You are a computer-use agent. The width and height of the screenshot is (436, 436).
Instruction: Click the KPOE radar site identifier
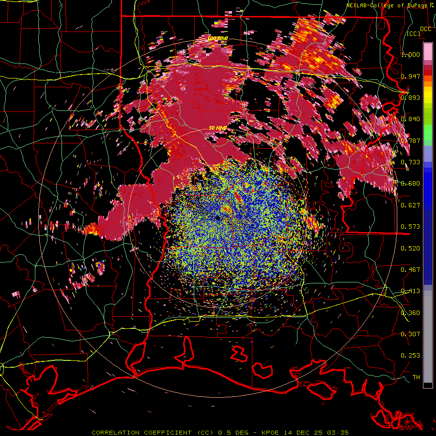[x=270, y=433]
